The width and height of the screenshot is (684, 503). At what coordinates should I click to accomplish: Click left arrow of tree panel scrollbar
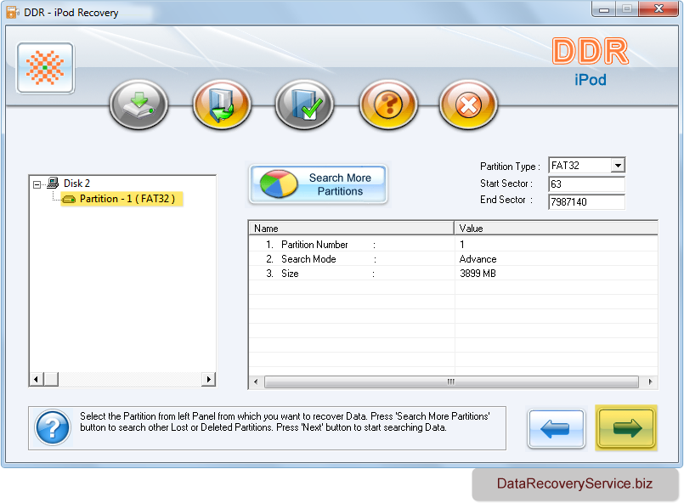point(37,379)
